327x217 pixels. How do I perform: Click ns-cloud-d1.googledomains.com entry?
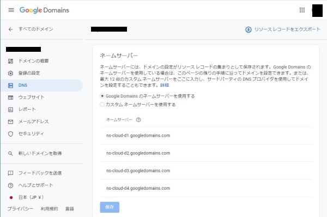[138, 136]
